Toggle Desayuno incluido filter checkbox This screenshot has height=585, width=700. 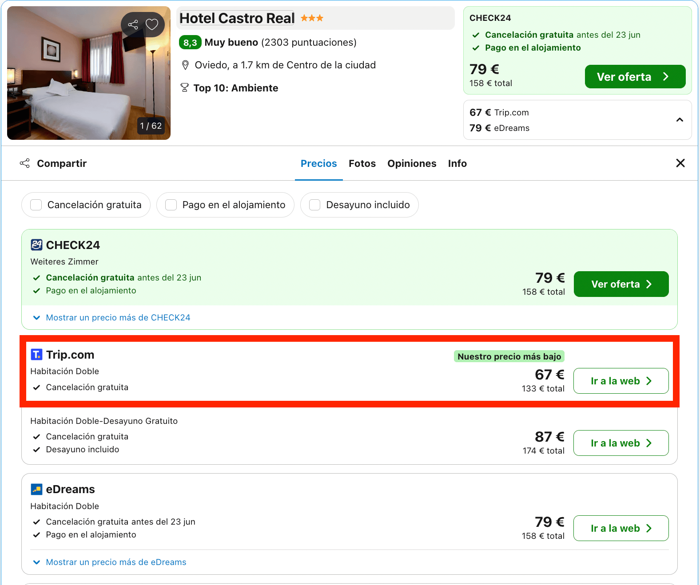click(x=315, y=205)
